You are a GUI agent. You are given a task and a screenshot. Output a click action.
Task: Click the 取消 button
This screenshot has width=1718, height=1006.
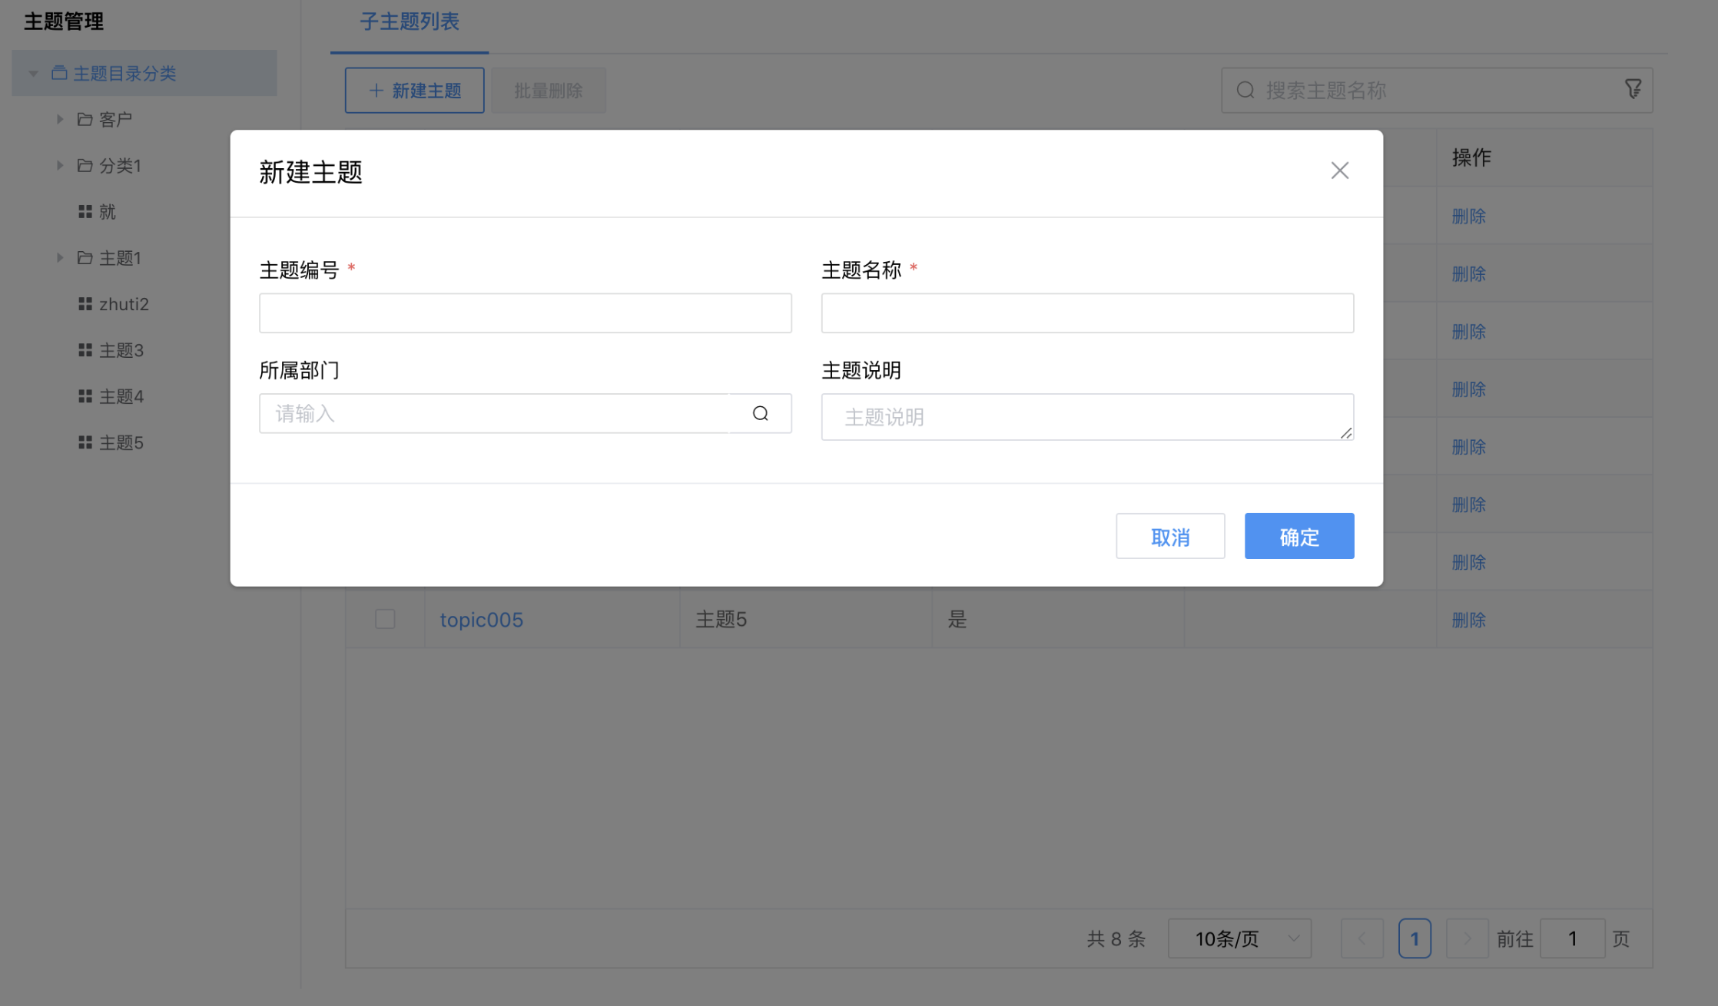[x=1169, y=536]
